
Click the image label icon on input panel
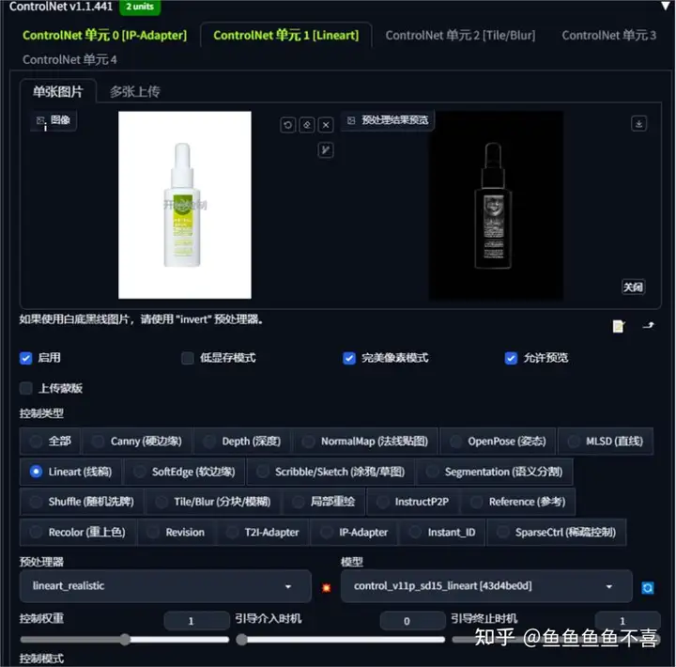coord(40,120)
